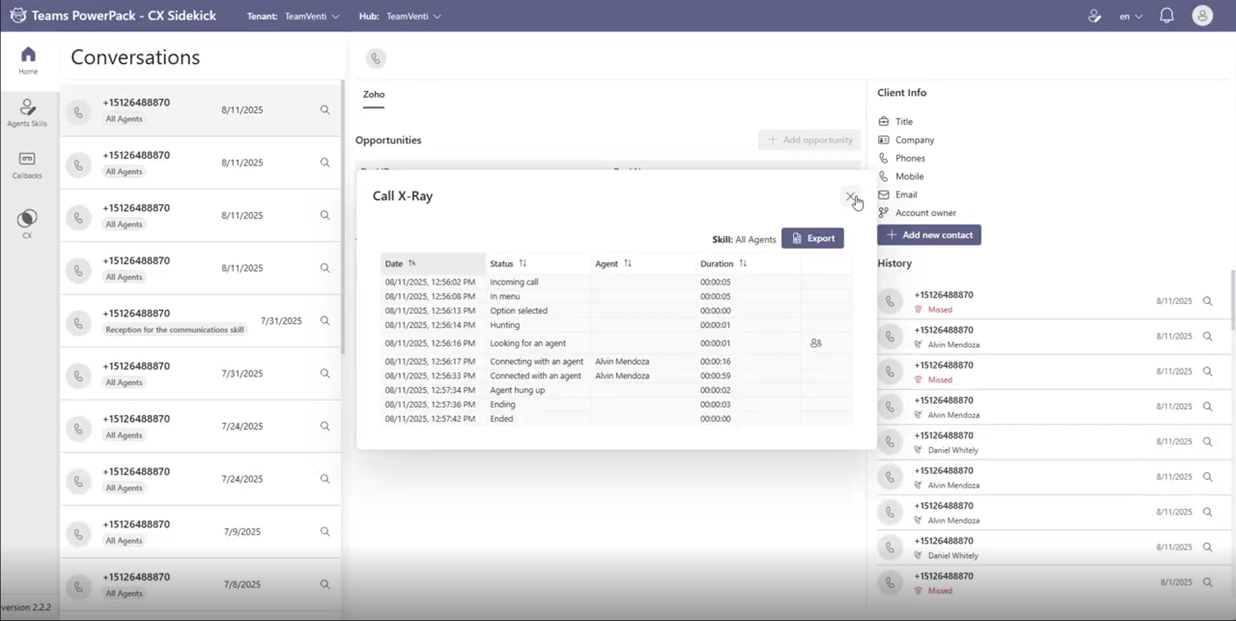
Task: Open the en language dropdown
Action: (1130, 16)
